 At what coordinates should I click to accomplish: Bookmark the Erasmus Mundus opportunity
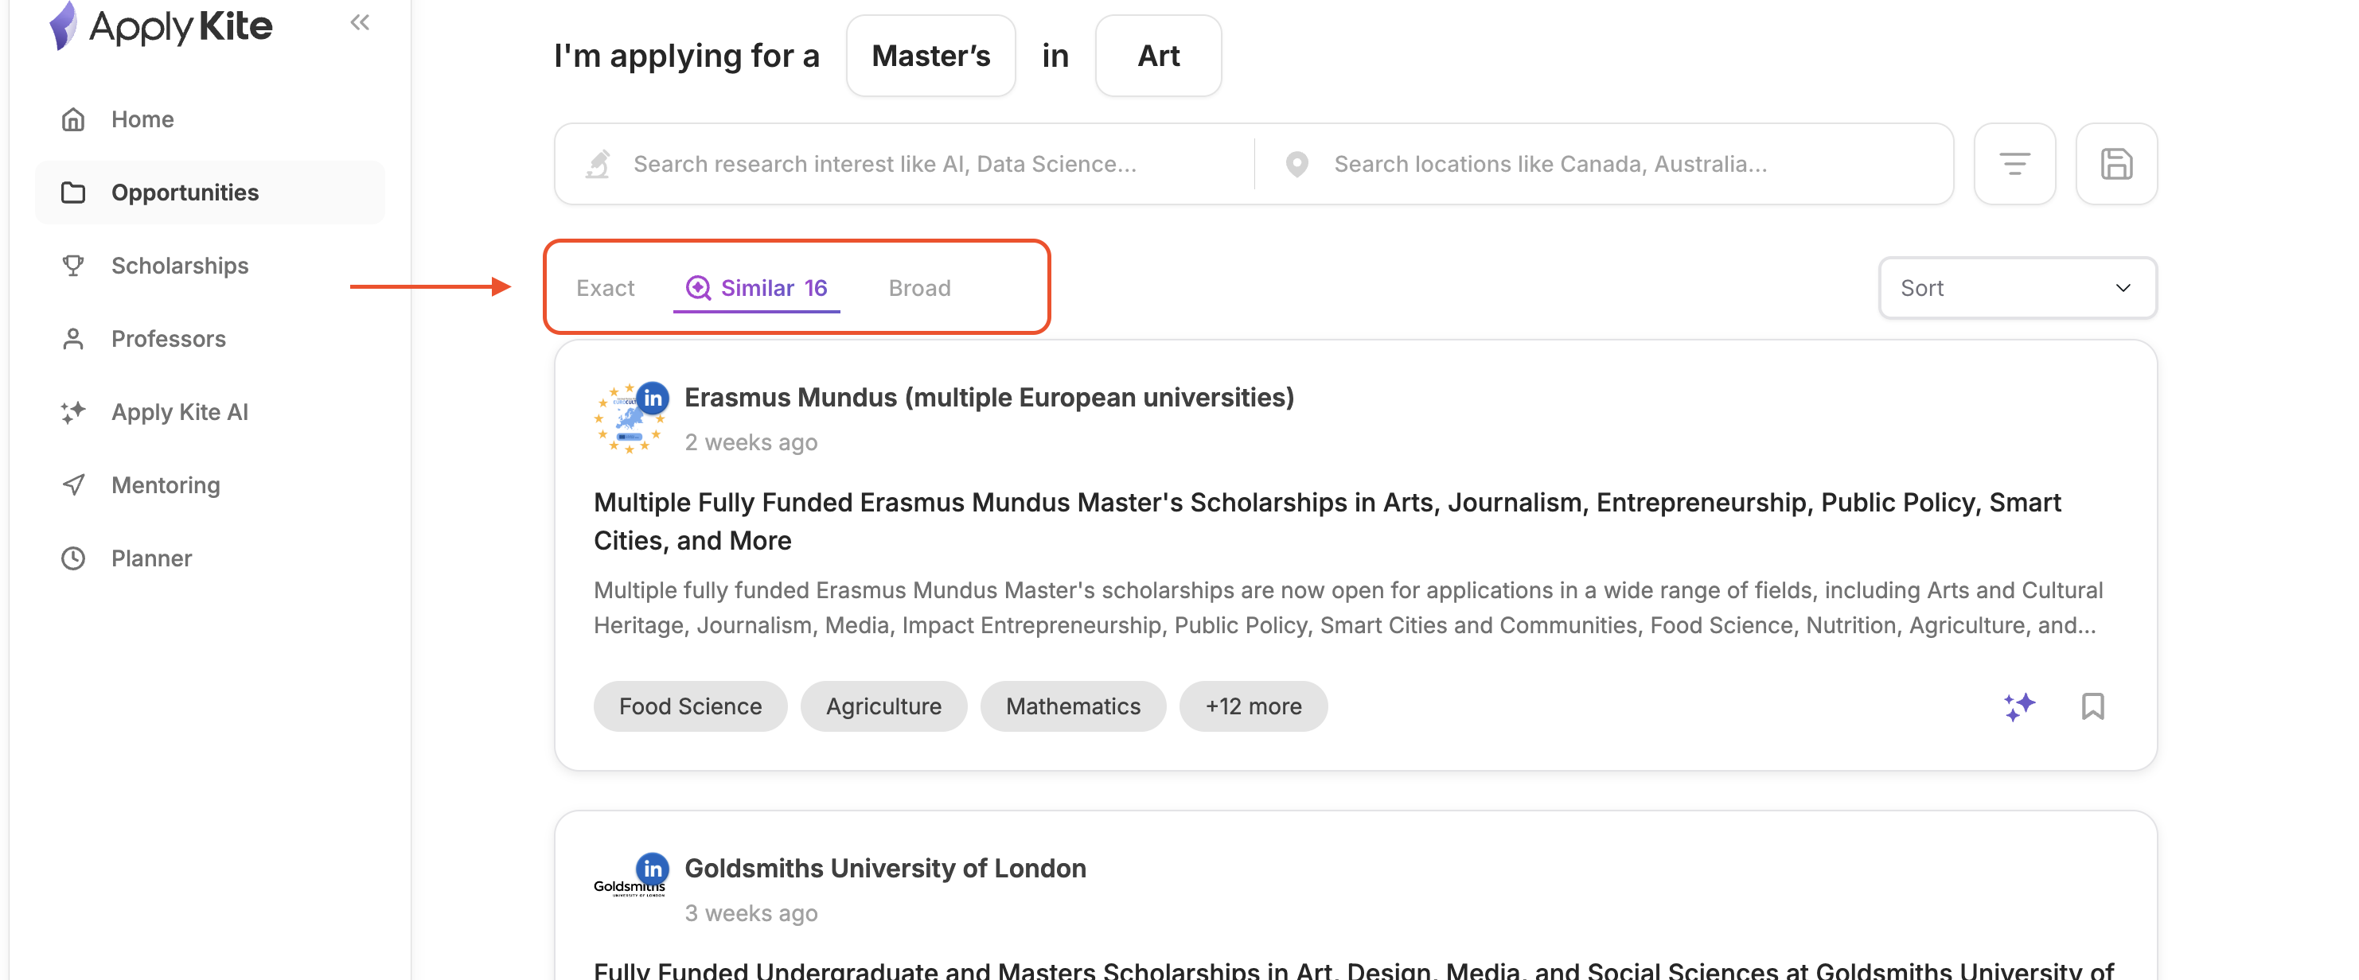click(x=2092, y=706)
